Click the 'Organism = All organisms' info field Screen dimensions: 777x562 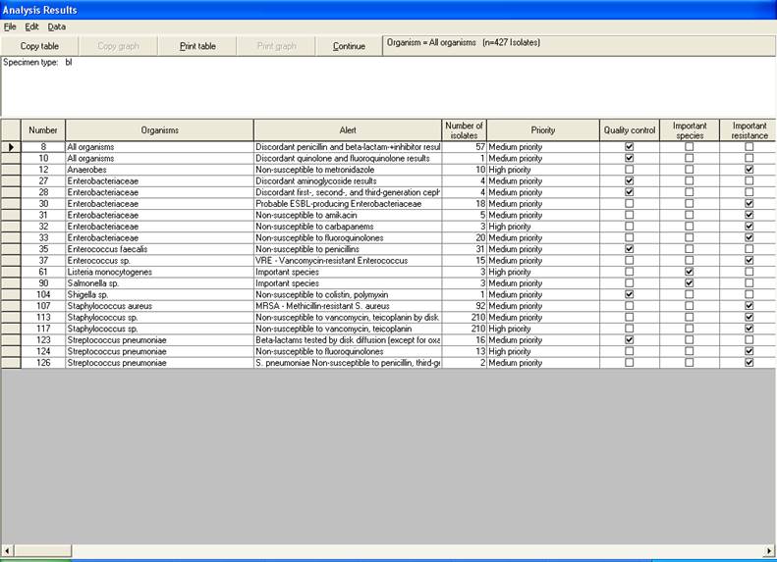(579, 45)
